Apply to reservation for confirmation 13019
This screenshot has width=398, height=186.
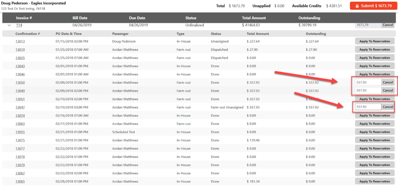(374, 50)
